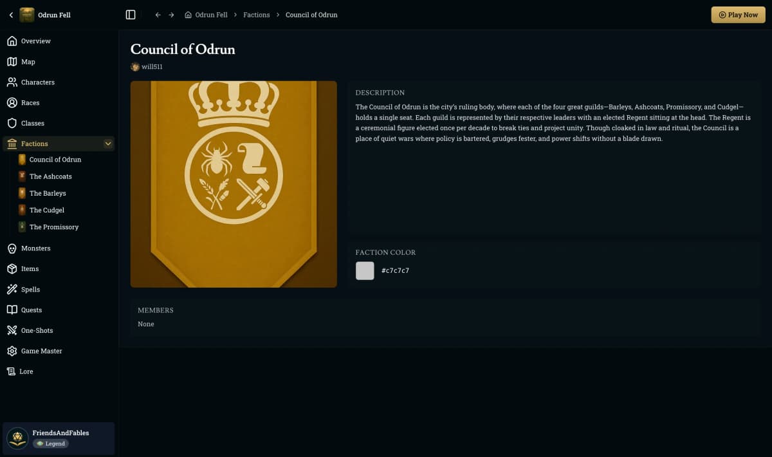The height and width of the screenshot is (457, 772).
Task: Collapse the Factions section chevron
Action: 108,144
